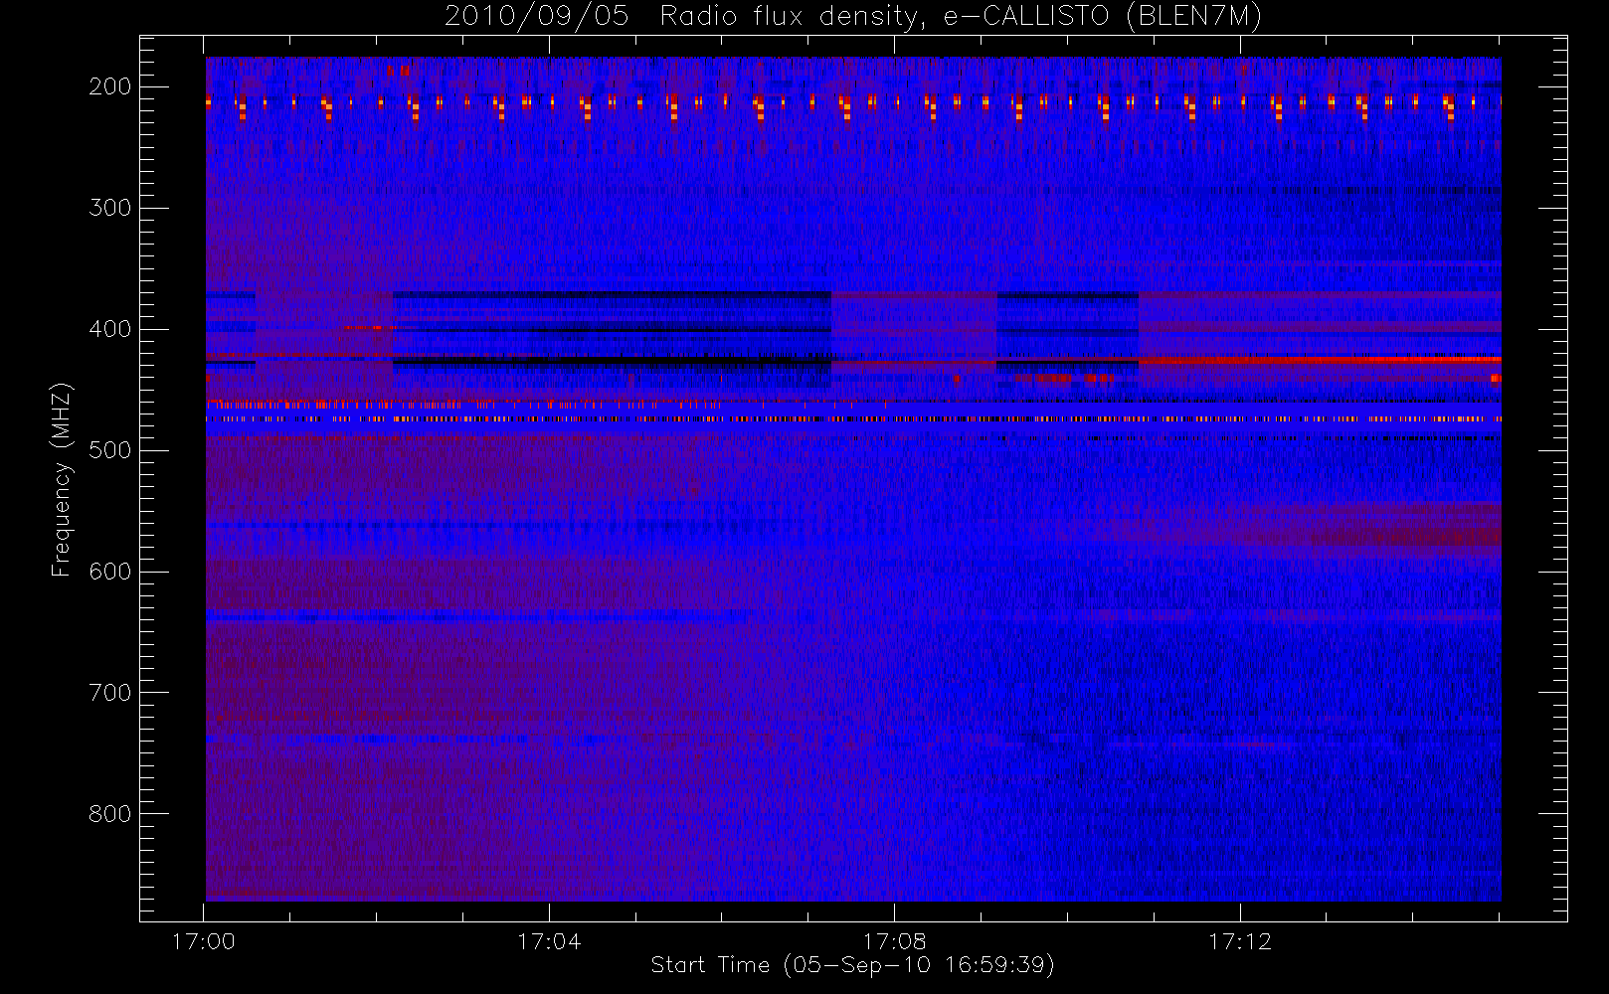The width and height of the screenshot is (1609, 994).
Task: Click the 500 frequency tick label
Action: tap(109, 450)
